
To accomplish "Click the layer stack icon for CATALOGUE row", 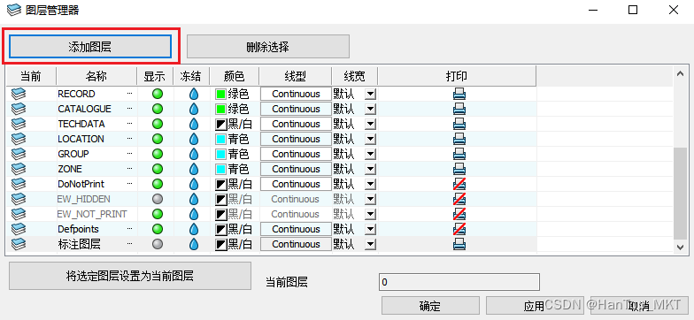I will [19, 109].
